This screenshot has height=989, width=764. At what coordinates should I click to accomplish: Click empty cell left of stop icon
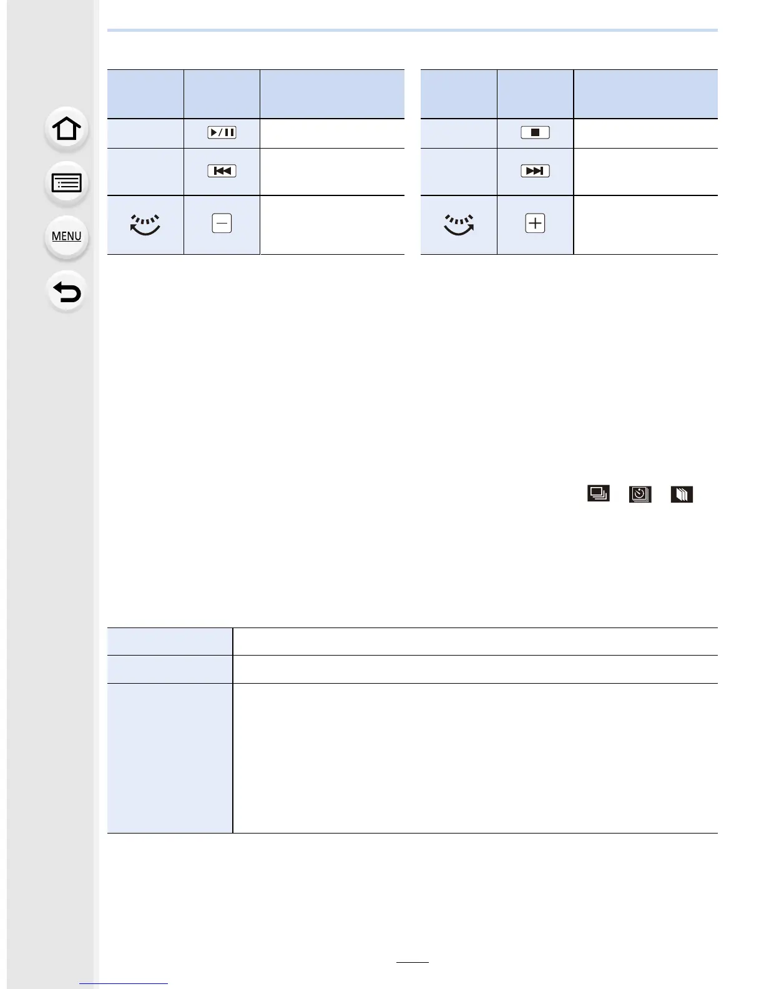tap(459, 133)
